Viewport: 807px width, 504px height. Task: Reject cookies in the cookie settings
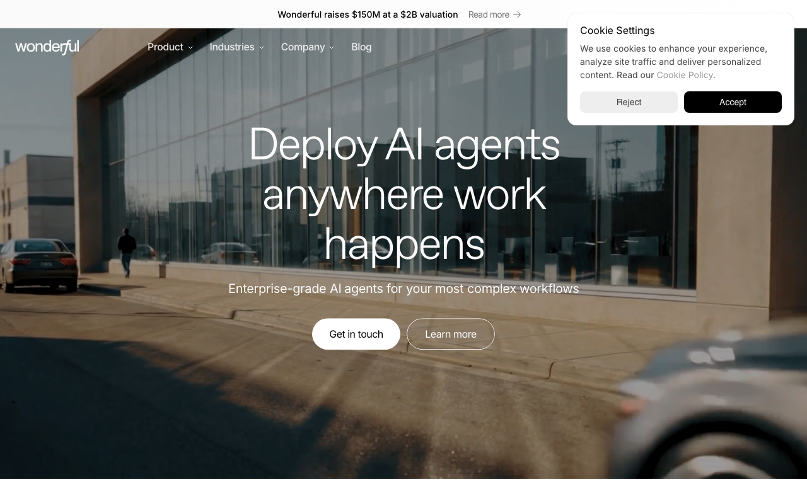[x=629, y=102]
